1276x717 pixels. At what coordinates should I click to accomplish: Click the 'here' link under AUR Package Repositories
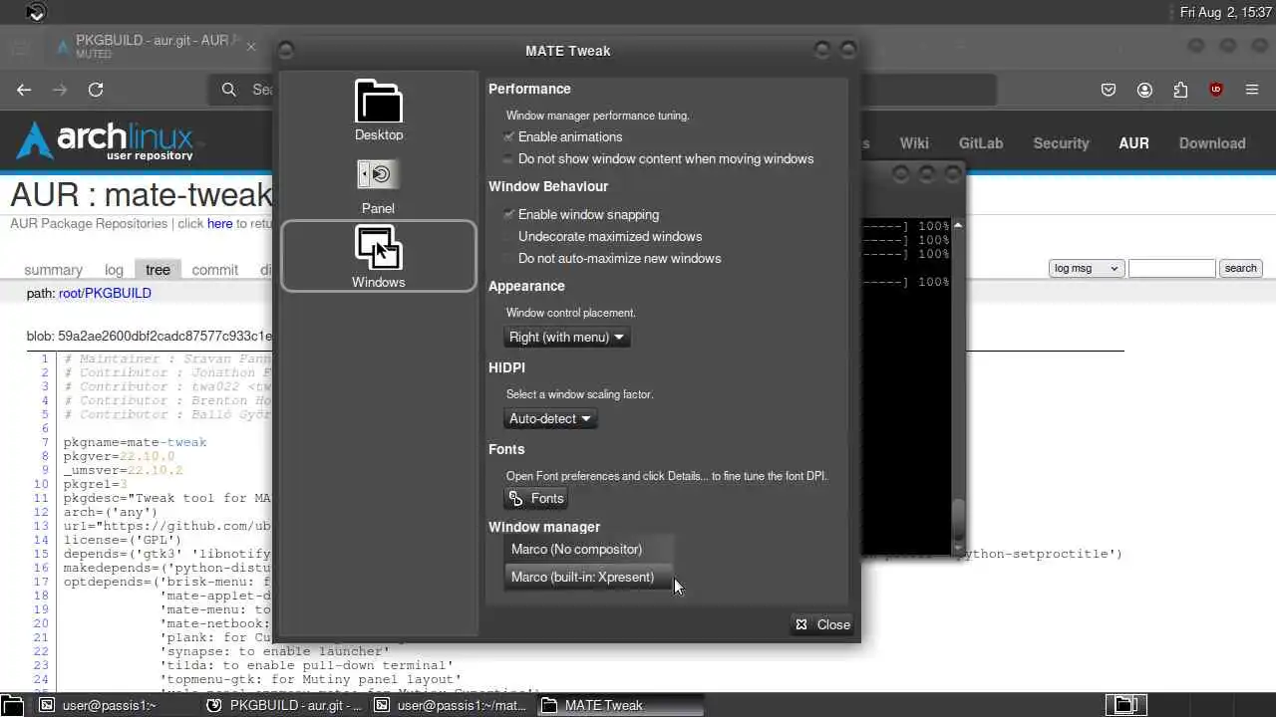point(219,224)
